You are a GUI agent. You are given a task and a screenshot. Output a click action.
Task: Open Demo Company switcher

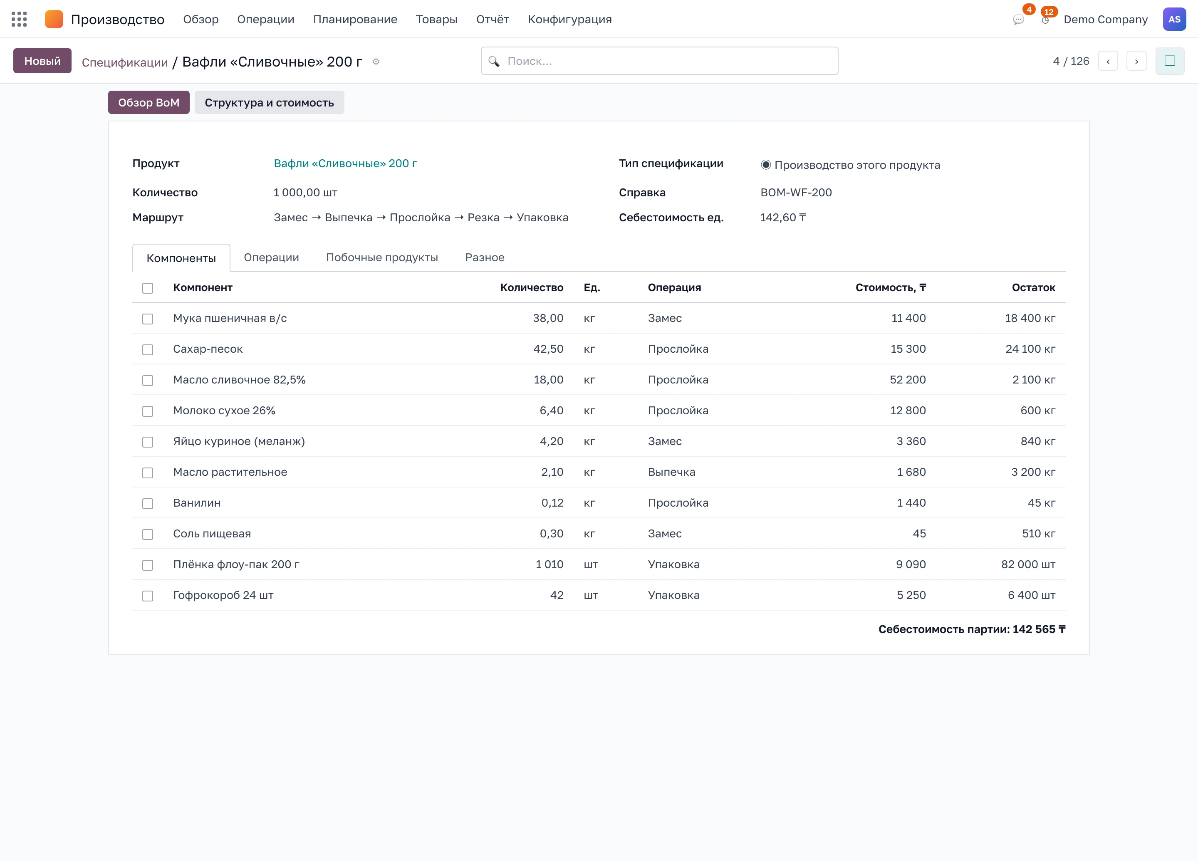[x=1105, y=20]
